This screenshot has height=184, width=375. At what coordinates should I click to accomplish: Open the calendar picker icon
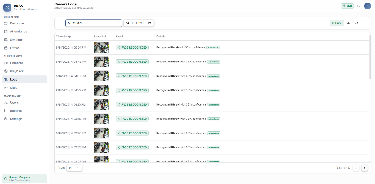(150, 23)
